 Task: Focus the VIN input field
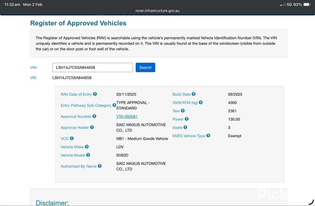[93, 67]
